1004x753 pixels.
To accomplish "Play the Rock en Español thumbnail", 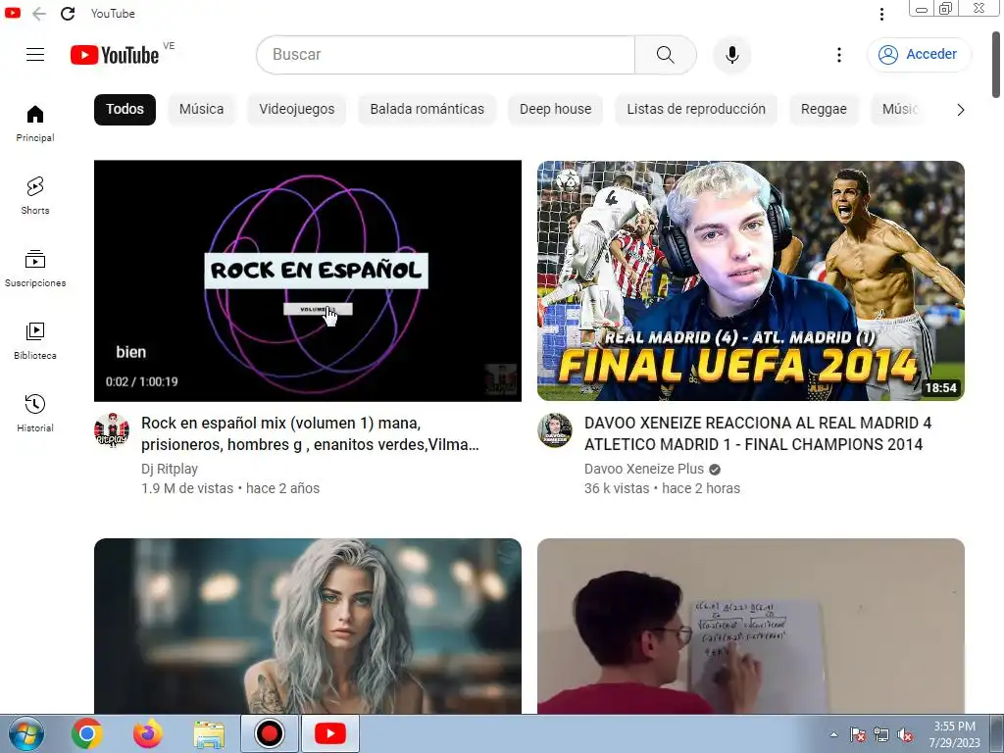I will [x=307, y=281].
